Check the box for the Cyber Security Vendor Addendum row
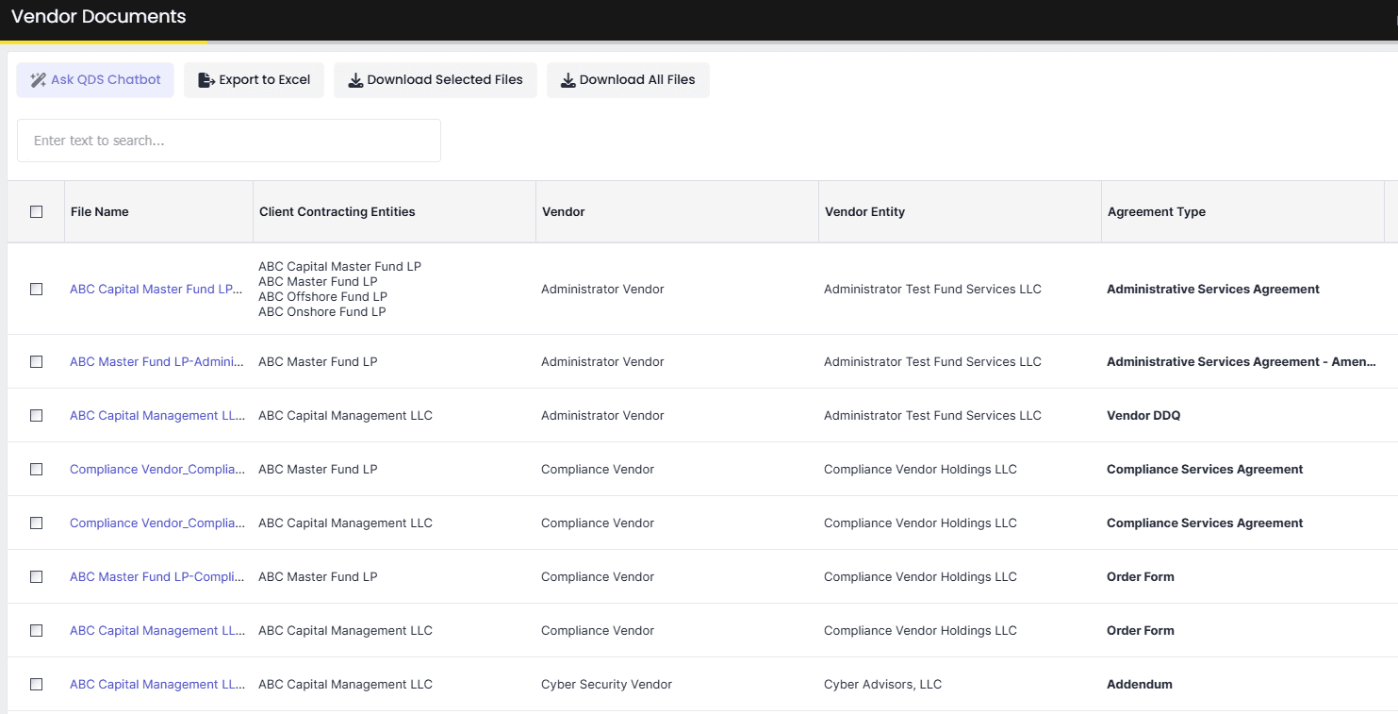Viewport: 1398px width, 714px height. pos(37,685)
